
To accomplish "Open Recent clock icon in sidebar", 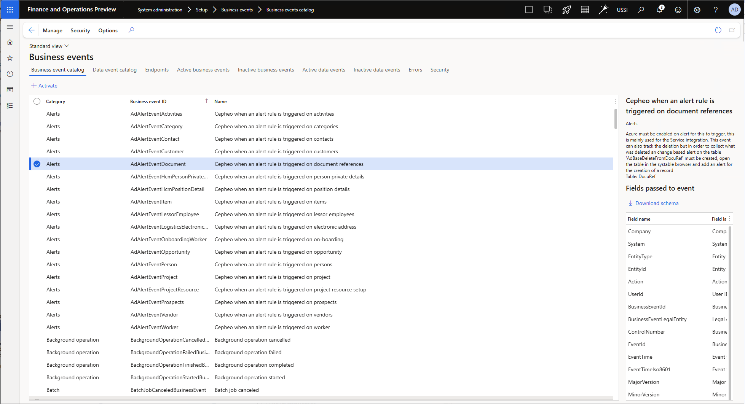I will pyautogui.click(x=10, y=74).
